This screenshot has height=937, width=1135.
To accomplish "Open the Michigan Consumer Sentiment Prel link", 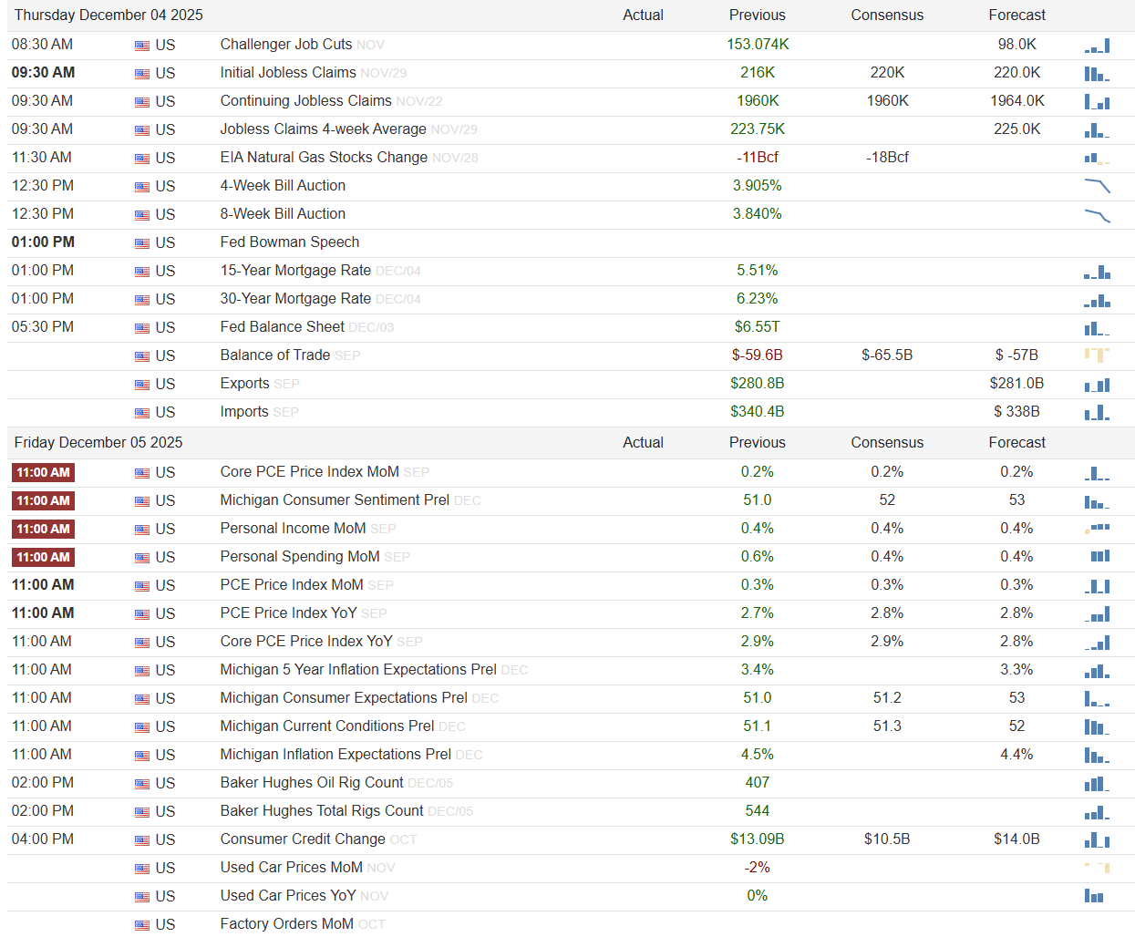I will [335, 500].
